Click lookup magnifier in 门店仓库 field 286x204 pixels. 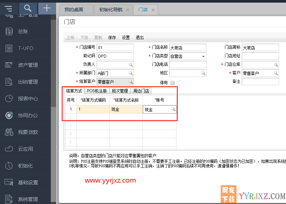[276, 64]
